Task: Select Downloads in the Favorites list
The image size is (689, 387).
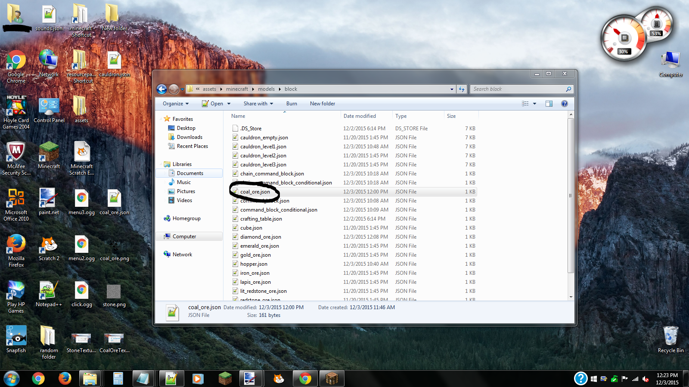Action: (x=189, y=137)
